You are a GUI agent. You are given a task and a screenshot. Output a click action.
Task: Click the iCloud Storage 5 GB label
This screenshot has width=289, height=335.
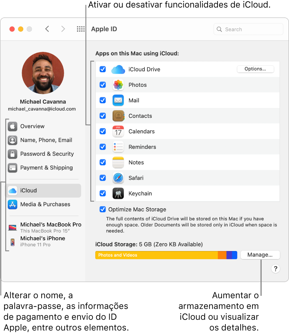[149, 244]
